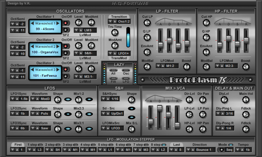
Task: Increase the stepper First value
Action: pyautogui.click(x=17, y=150)
